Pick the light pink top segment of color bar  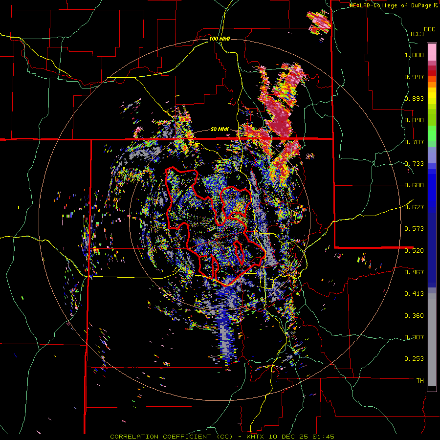[432, 52]
